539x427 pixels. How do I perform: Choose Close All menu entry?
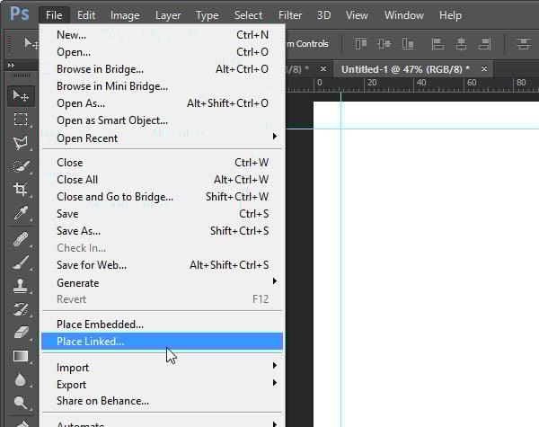pos(162,180)
